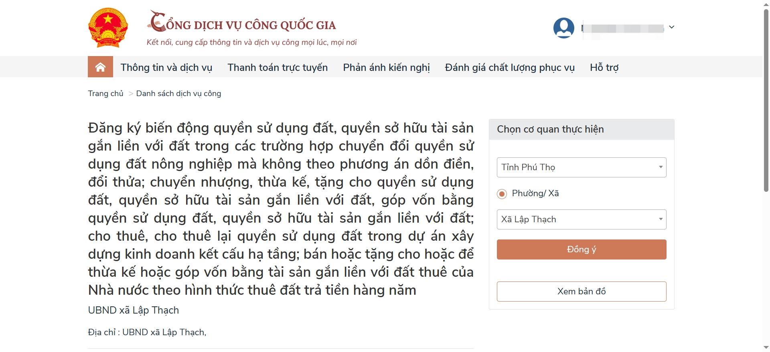Open the Xã Lập Thạch commune dropdown

click(x=581, y=219)
